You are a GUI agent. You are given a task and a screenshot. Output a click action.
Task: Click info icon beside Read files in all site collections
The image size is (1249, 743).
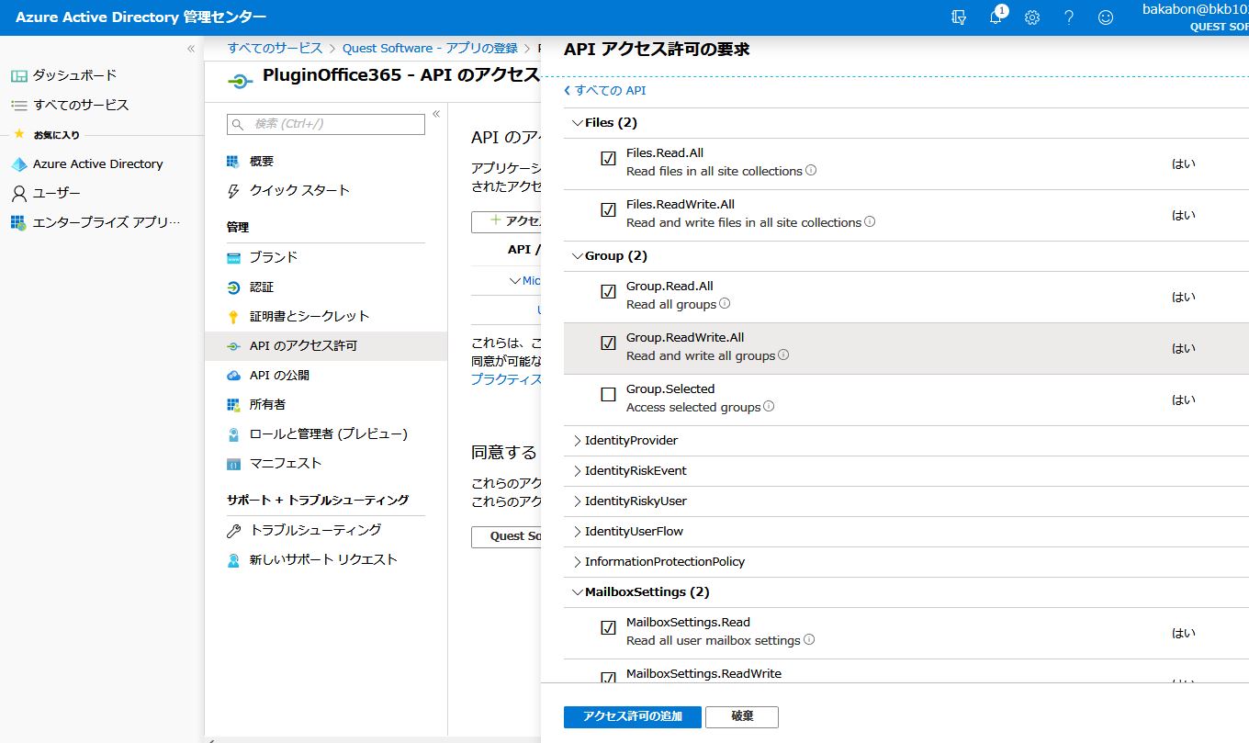coord(811,170)
